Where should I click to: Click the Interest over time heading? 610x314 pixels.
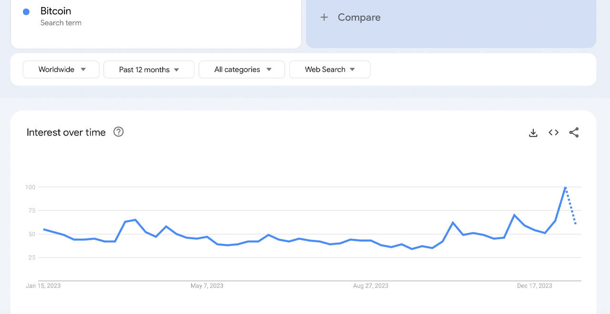(x=66, y=132)
